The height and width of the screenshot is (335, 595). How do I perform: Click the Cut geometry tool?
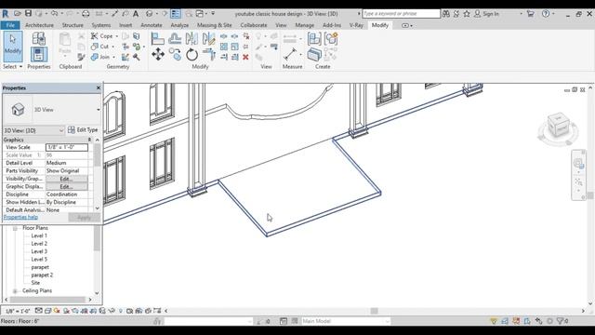[99, 47]
